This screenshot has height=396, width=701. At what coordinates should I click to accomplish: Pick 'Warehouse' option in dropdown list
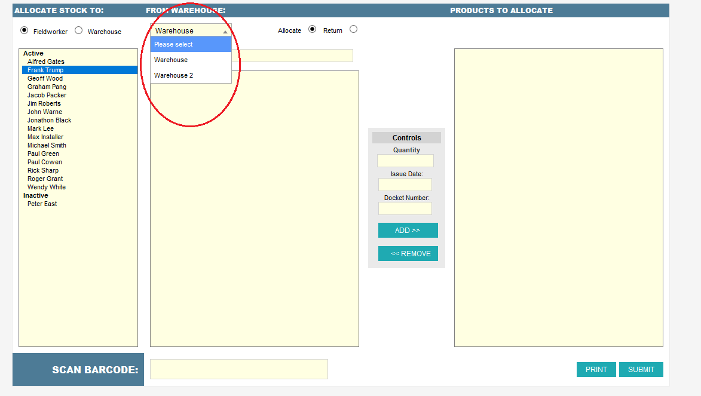tap(191, 60)
